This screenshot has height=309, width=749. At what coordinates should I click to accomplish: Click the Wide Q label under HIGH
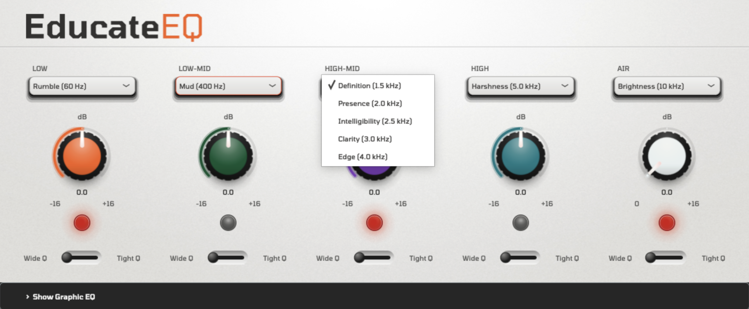(x=474, y=258)
